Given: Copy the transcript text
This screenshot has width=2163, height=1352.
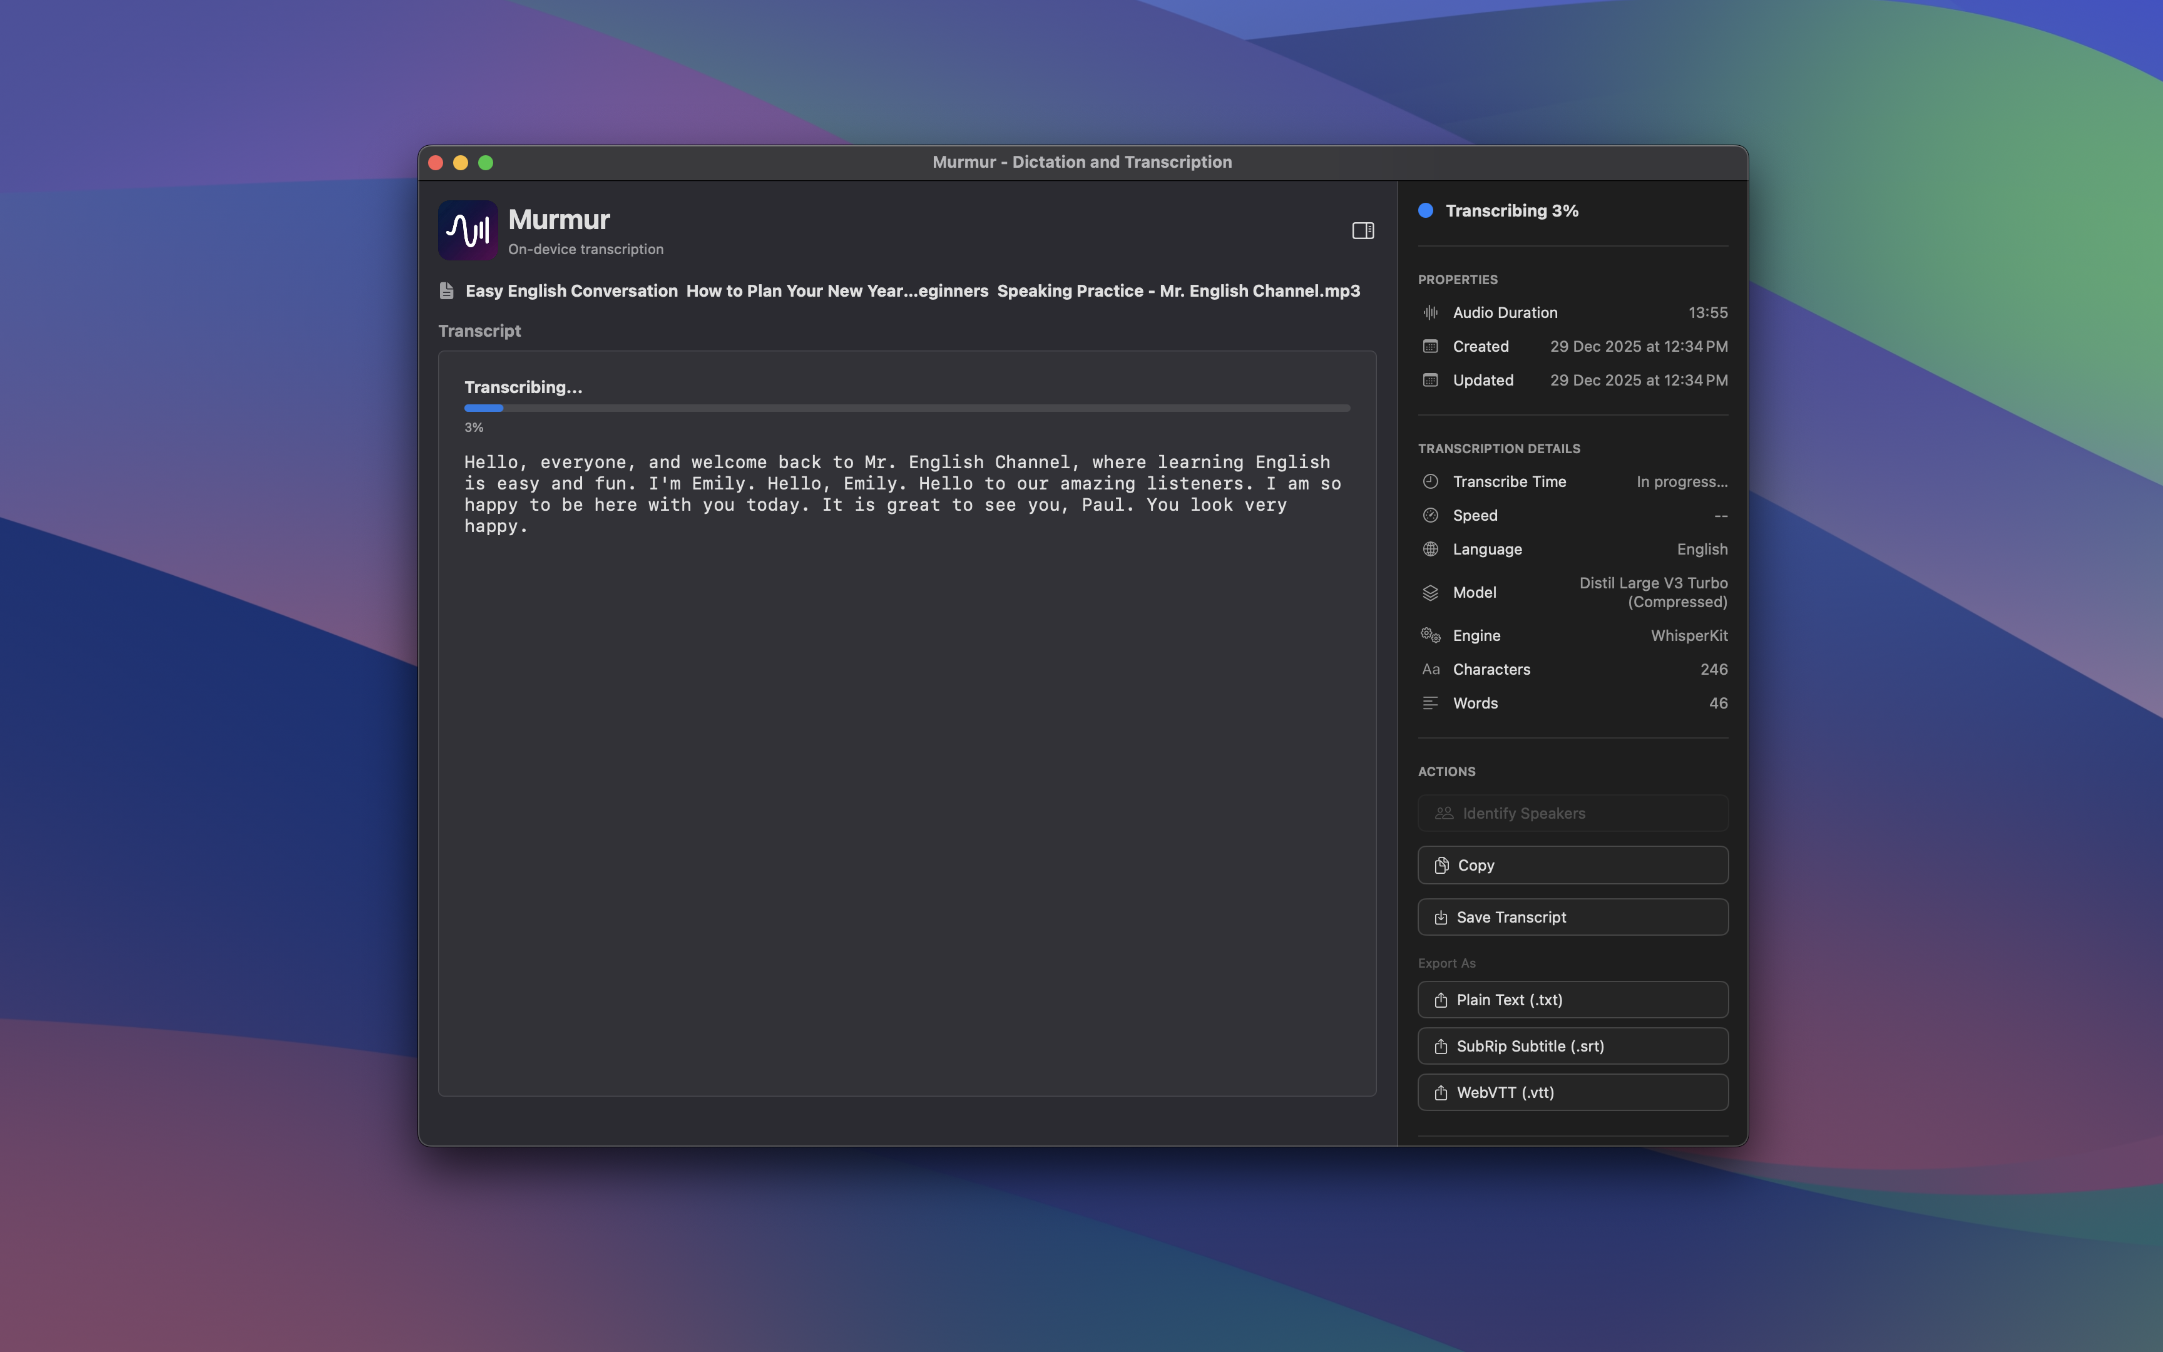Looking at the screenshot, I should 1572,864.
